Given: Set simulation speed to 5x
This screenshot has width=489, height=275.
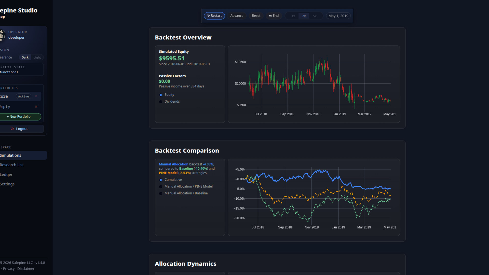Looking at the screenshot, I should (315, 16).
